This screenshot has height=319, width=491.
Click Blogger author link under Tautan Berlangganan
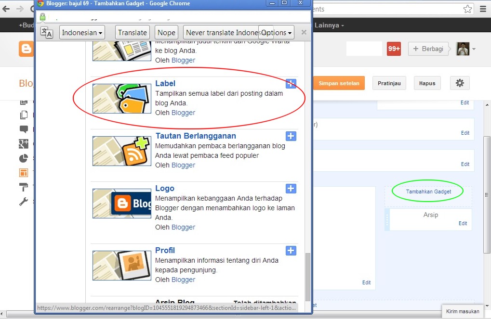click(183, 165)
